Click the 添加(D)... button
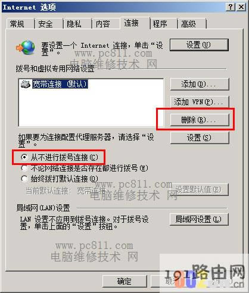The width and height of the screenshot is (249, 293). pos(200,85)
